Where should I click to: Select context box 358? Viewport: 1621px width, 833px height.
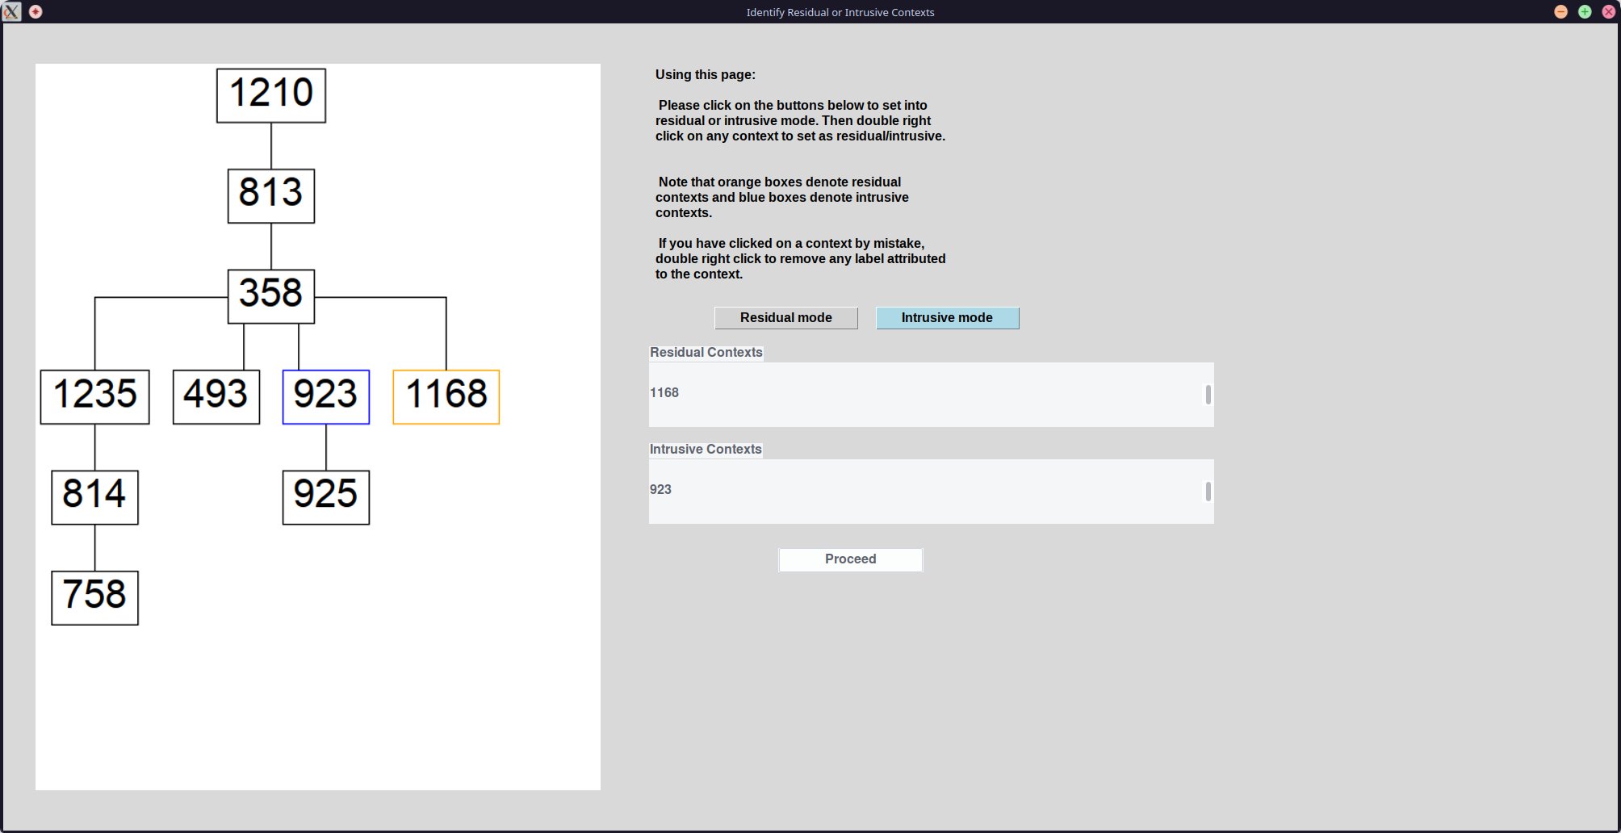click(271, 296)
